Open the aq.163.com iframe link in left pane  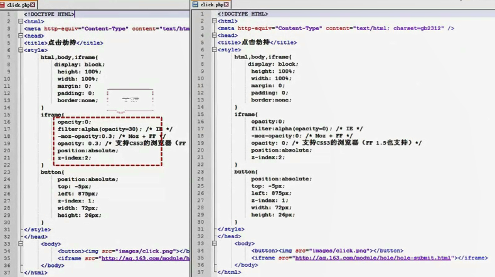click(x=145, y=258)
